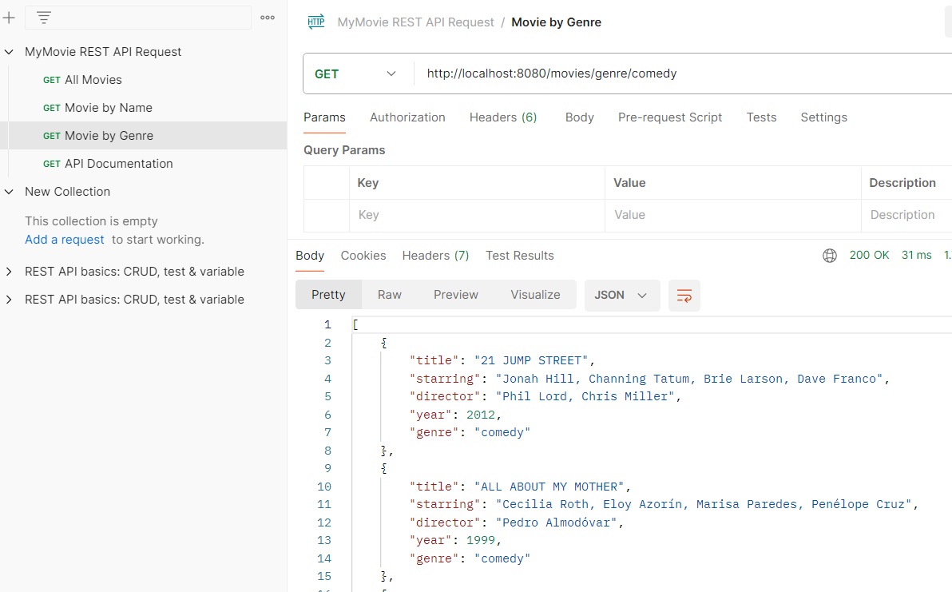Click the line starring Cecilia Roth
This screenshot has width=952, height=592.
click(664, 505)
